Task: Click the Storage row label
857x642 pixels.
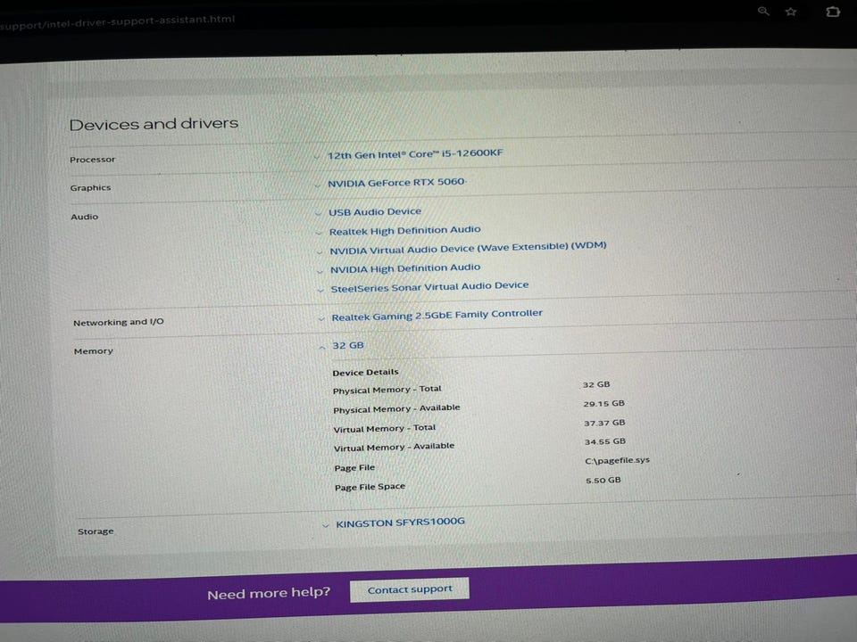Action: tap(96, 531)
